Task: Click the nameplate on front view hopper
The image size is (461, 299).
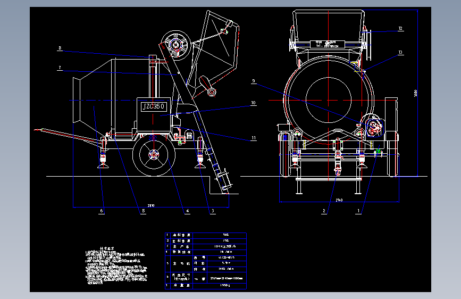Action: 327,44
